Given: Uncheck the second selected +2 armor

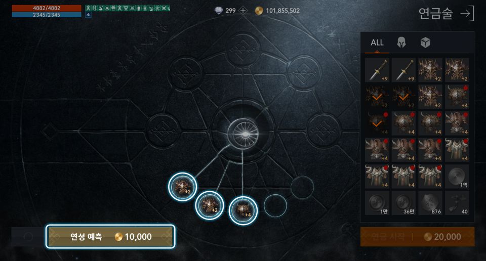Looking at the screenshot, I should click(403, 97).
